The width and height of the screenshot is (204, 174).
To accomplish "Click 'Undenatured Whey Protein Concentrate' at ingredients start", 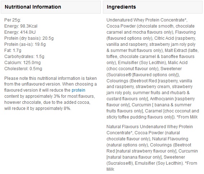I will coord(145,20).
